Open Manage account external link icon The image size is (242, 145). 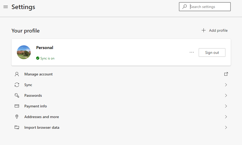(x=226, y=74)
